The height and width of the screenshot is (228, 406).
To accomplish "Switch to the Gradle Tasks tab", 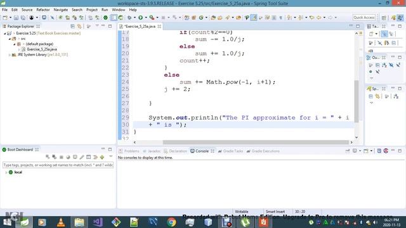I will (x=230, y=151).
